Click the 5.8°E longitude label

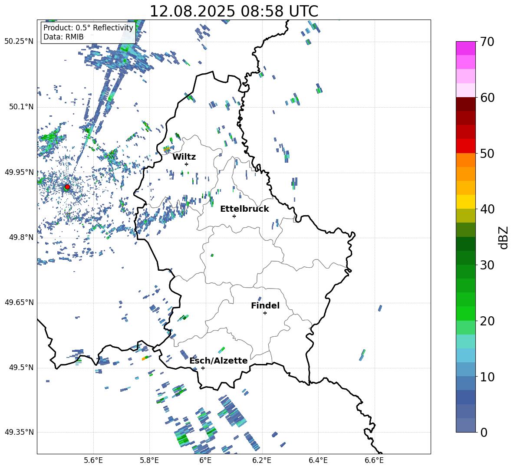[149, 460]
